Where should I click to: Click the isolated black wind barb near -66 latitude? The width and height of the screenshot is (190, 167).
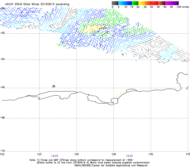[x=54, y=86]
